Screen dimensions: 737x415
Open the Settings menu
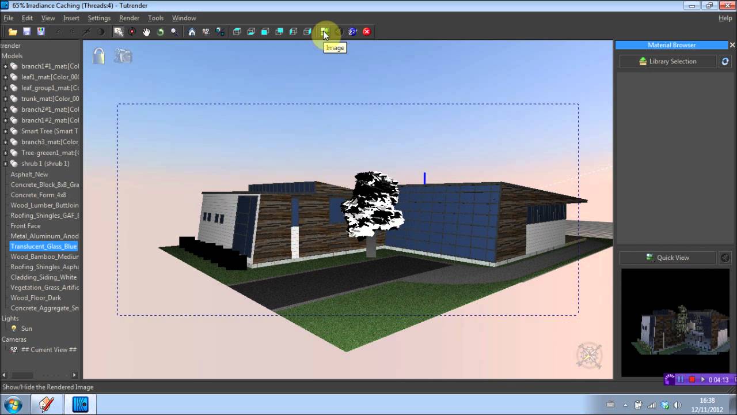pyautogui.click(x=99, y=18)
